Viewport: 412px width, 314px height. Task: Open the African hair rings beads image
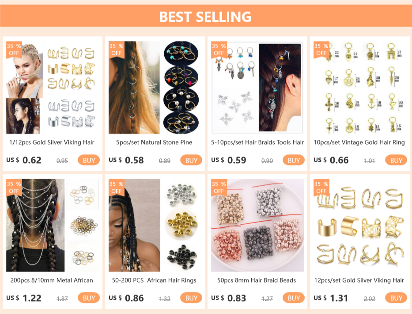point(155,225)
